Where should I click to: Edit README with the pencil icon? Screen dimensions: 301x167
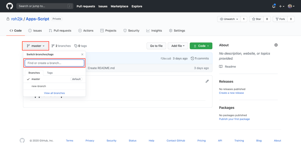click(x=207, y=81)
